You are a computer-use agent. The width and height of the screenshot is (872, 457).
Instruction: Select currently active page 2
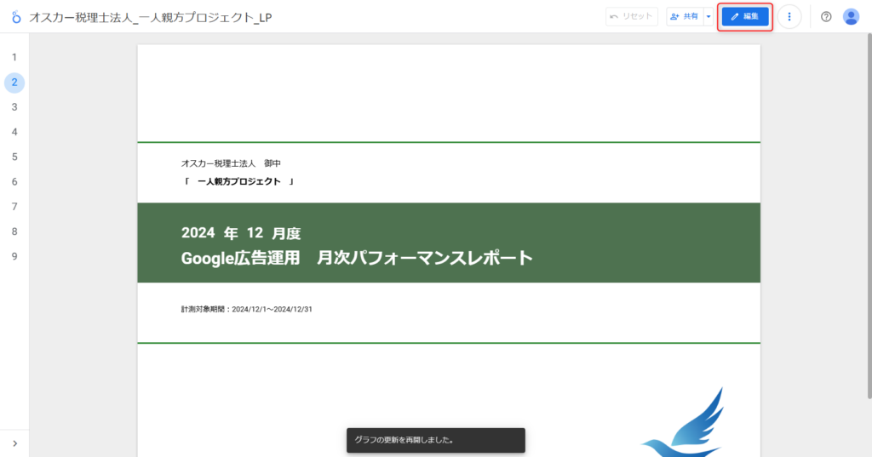tap(14, 83)
